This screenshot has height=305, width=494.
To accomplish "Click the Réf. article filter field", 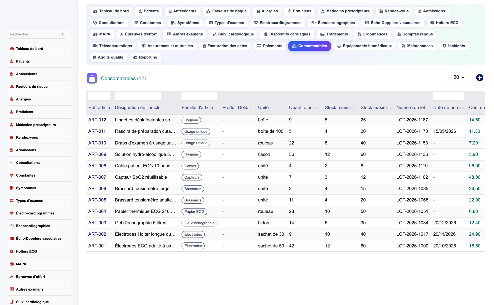I will (x=99, y=96).
